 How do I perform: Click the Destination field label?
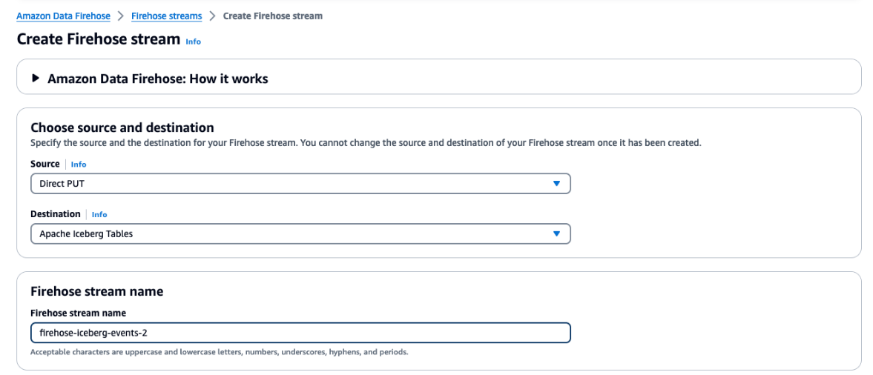coord(55,214)
